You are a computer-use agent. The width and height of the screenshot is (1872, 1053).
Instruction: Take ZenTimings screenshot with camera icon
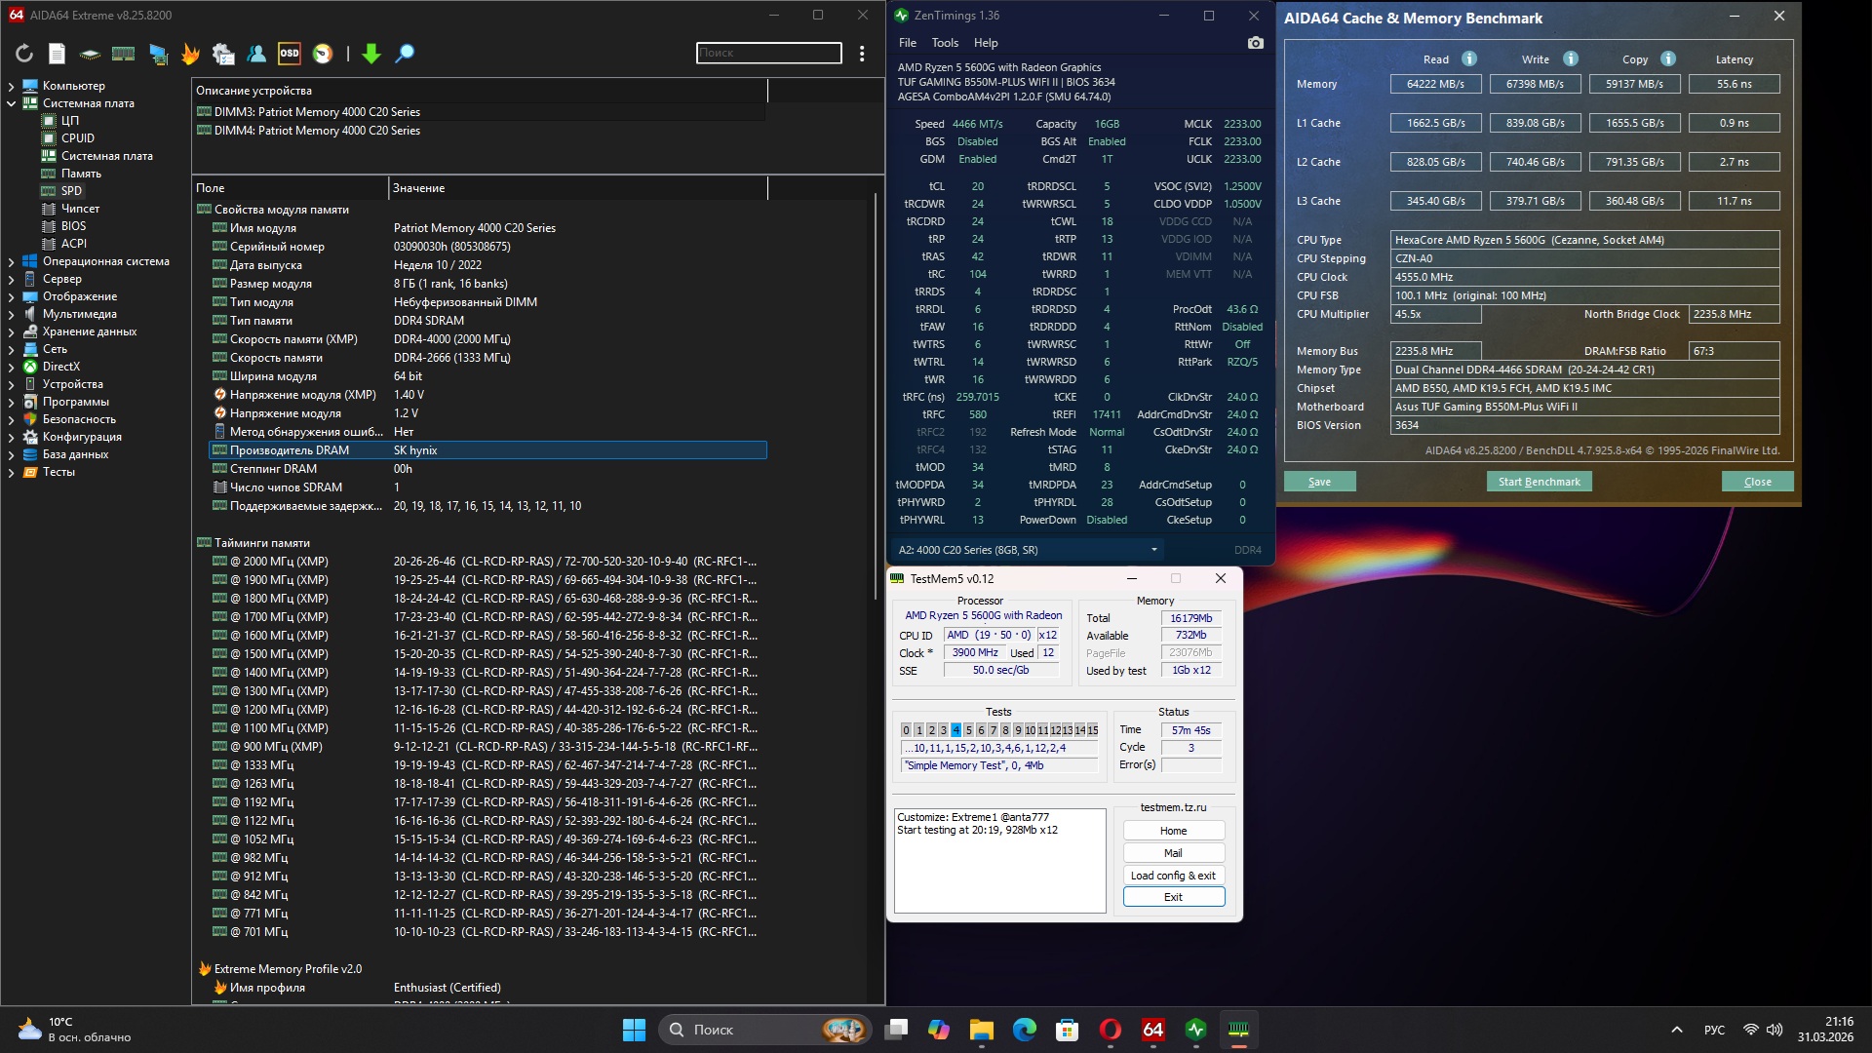1255,43
